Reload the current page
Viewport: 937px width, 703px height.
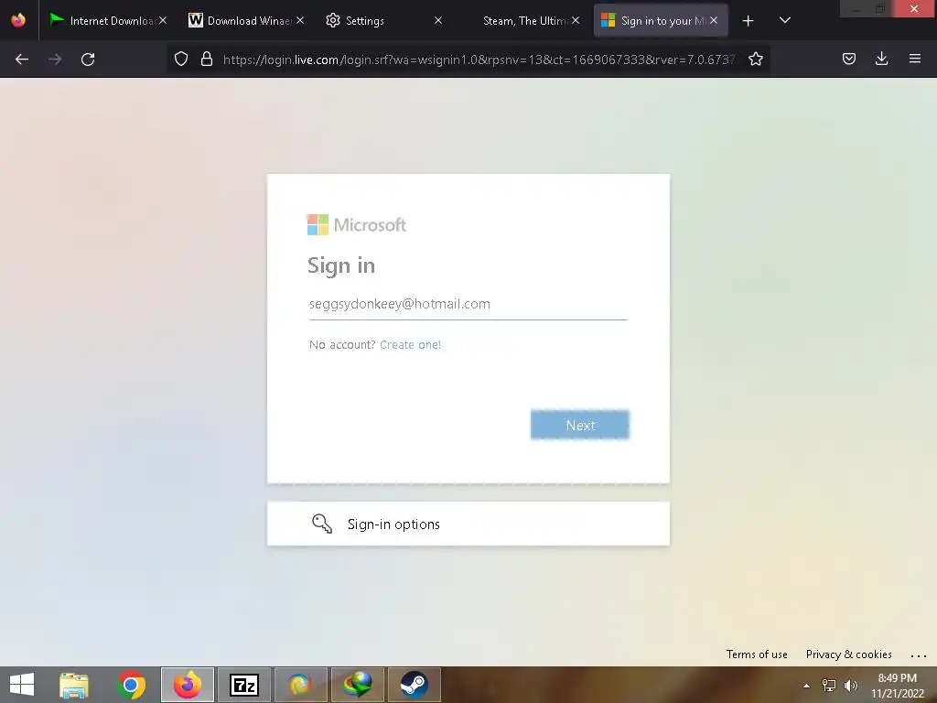point(88,59)
